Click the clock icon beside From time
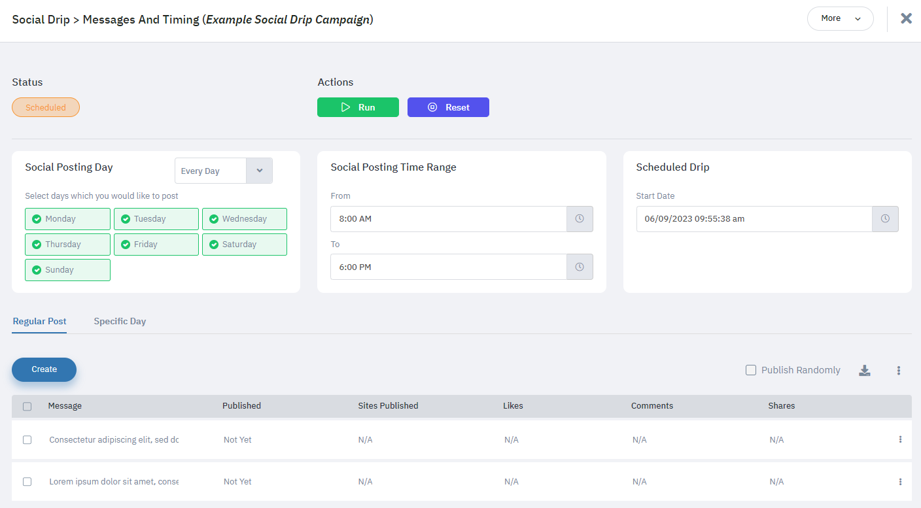This screenshot has width=921, height=508. tap(580, 219)
